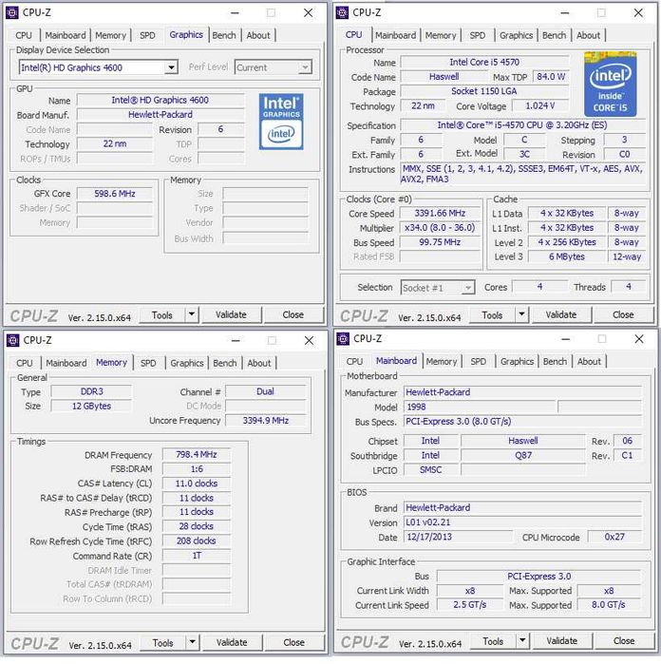Open the SPD tab in Mainboard window
Viewport: 661px width, 664px height.
478,361
